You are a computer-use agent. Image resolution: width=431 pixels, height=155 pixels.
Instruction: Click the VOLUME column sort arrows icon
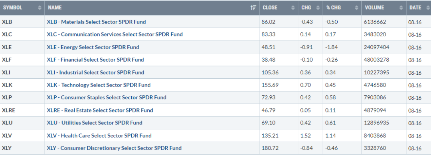click(401, 8)
